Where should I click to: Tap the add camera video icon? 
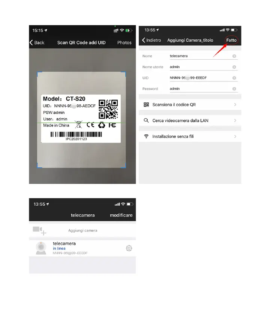coord(39,231)
